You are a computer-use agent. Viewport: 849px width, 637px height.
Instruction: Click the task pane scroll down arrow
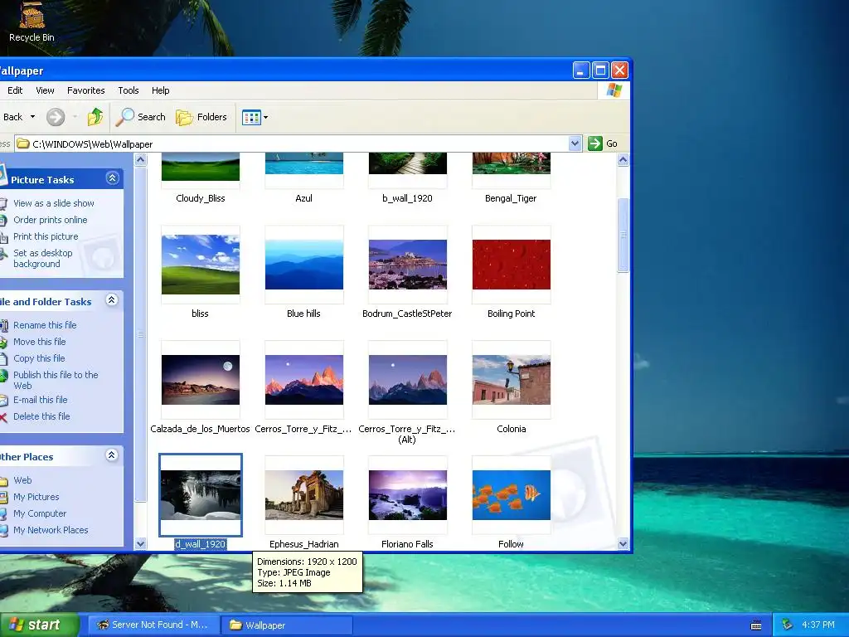(140, 543)
